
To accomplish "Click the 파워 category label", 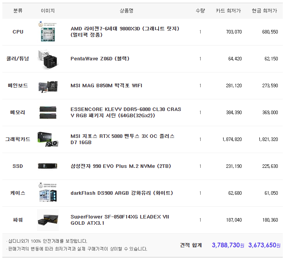I will point(18,220).
